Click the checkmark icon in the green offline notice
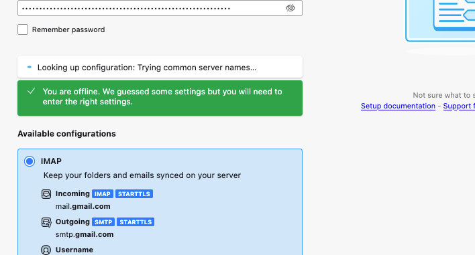 tap(32, 91)
